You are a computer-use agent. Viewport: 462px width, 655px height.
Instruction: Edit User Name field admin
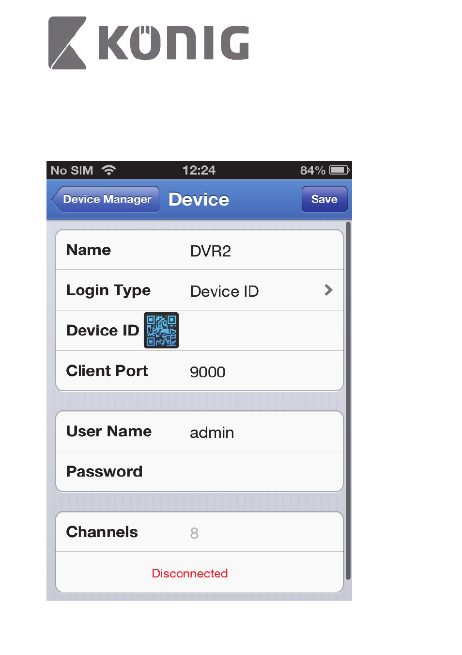[212, 432]
